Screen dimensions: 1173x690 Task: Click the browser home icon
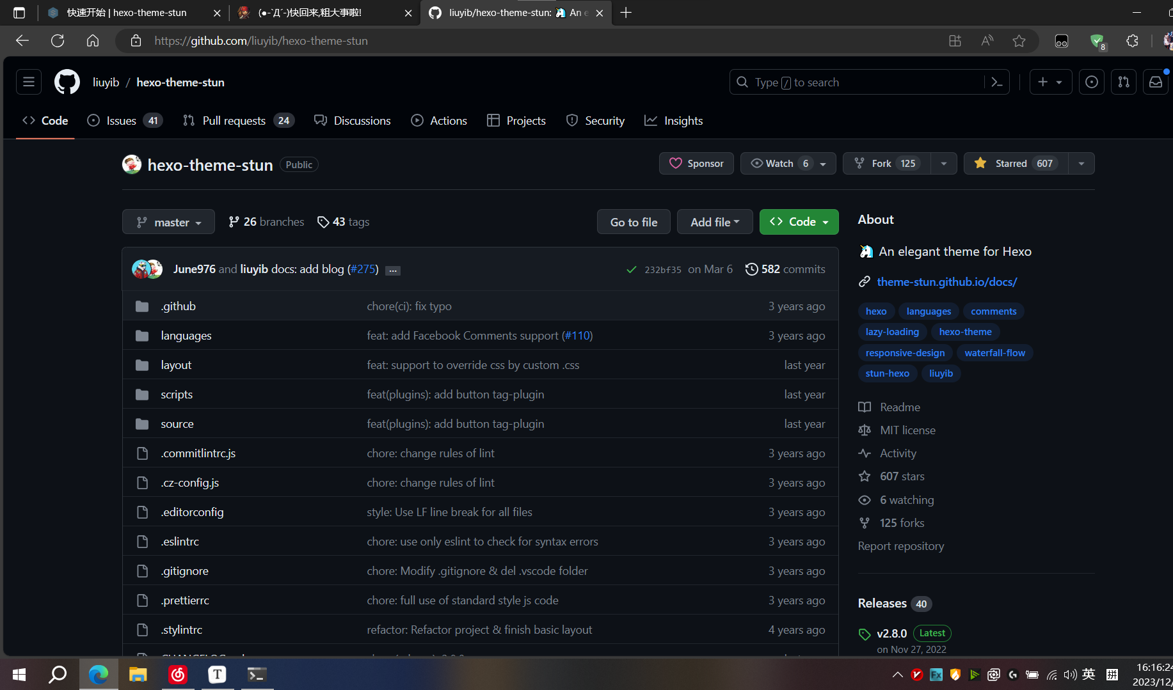tap(93, 41)
